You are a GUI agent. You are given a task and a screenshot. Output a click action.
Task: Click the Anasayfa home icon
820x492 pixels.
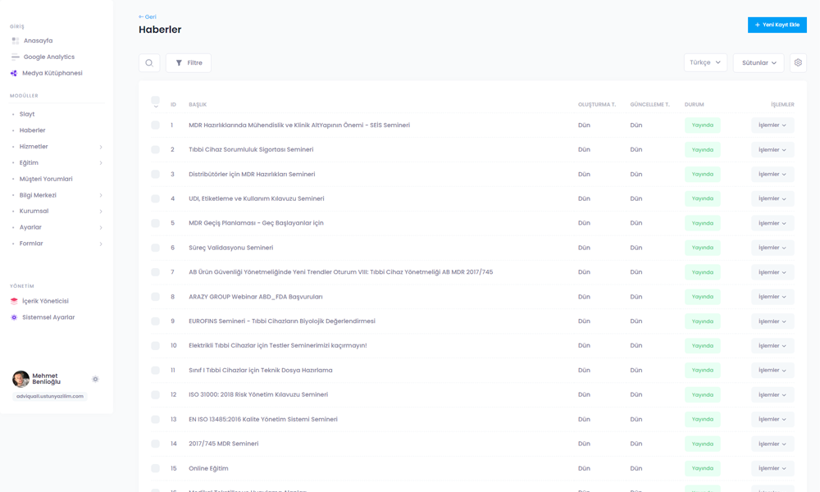point(15,41)
